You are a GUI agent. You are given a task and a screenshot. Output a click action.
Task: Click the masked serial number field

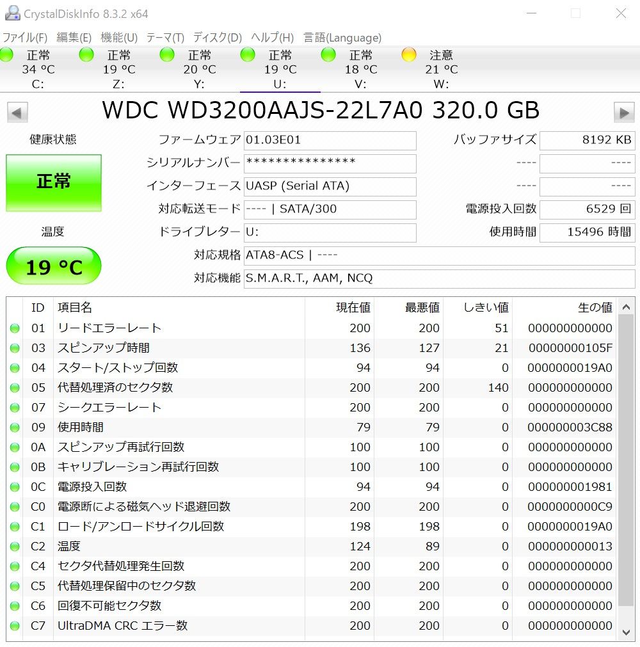(330, 164)
